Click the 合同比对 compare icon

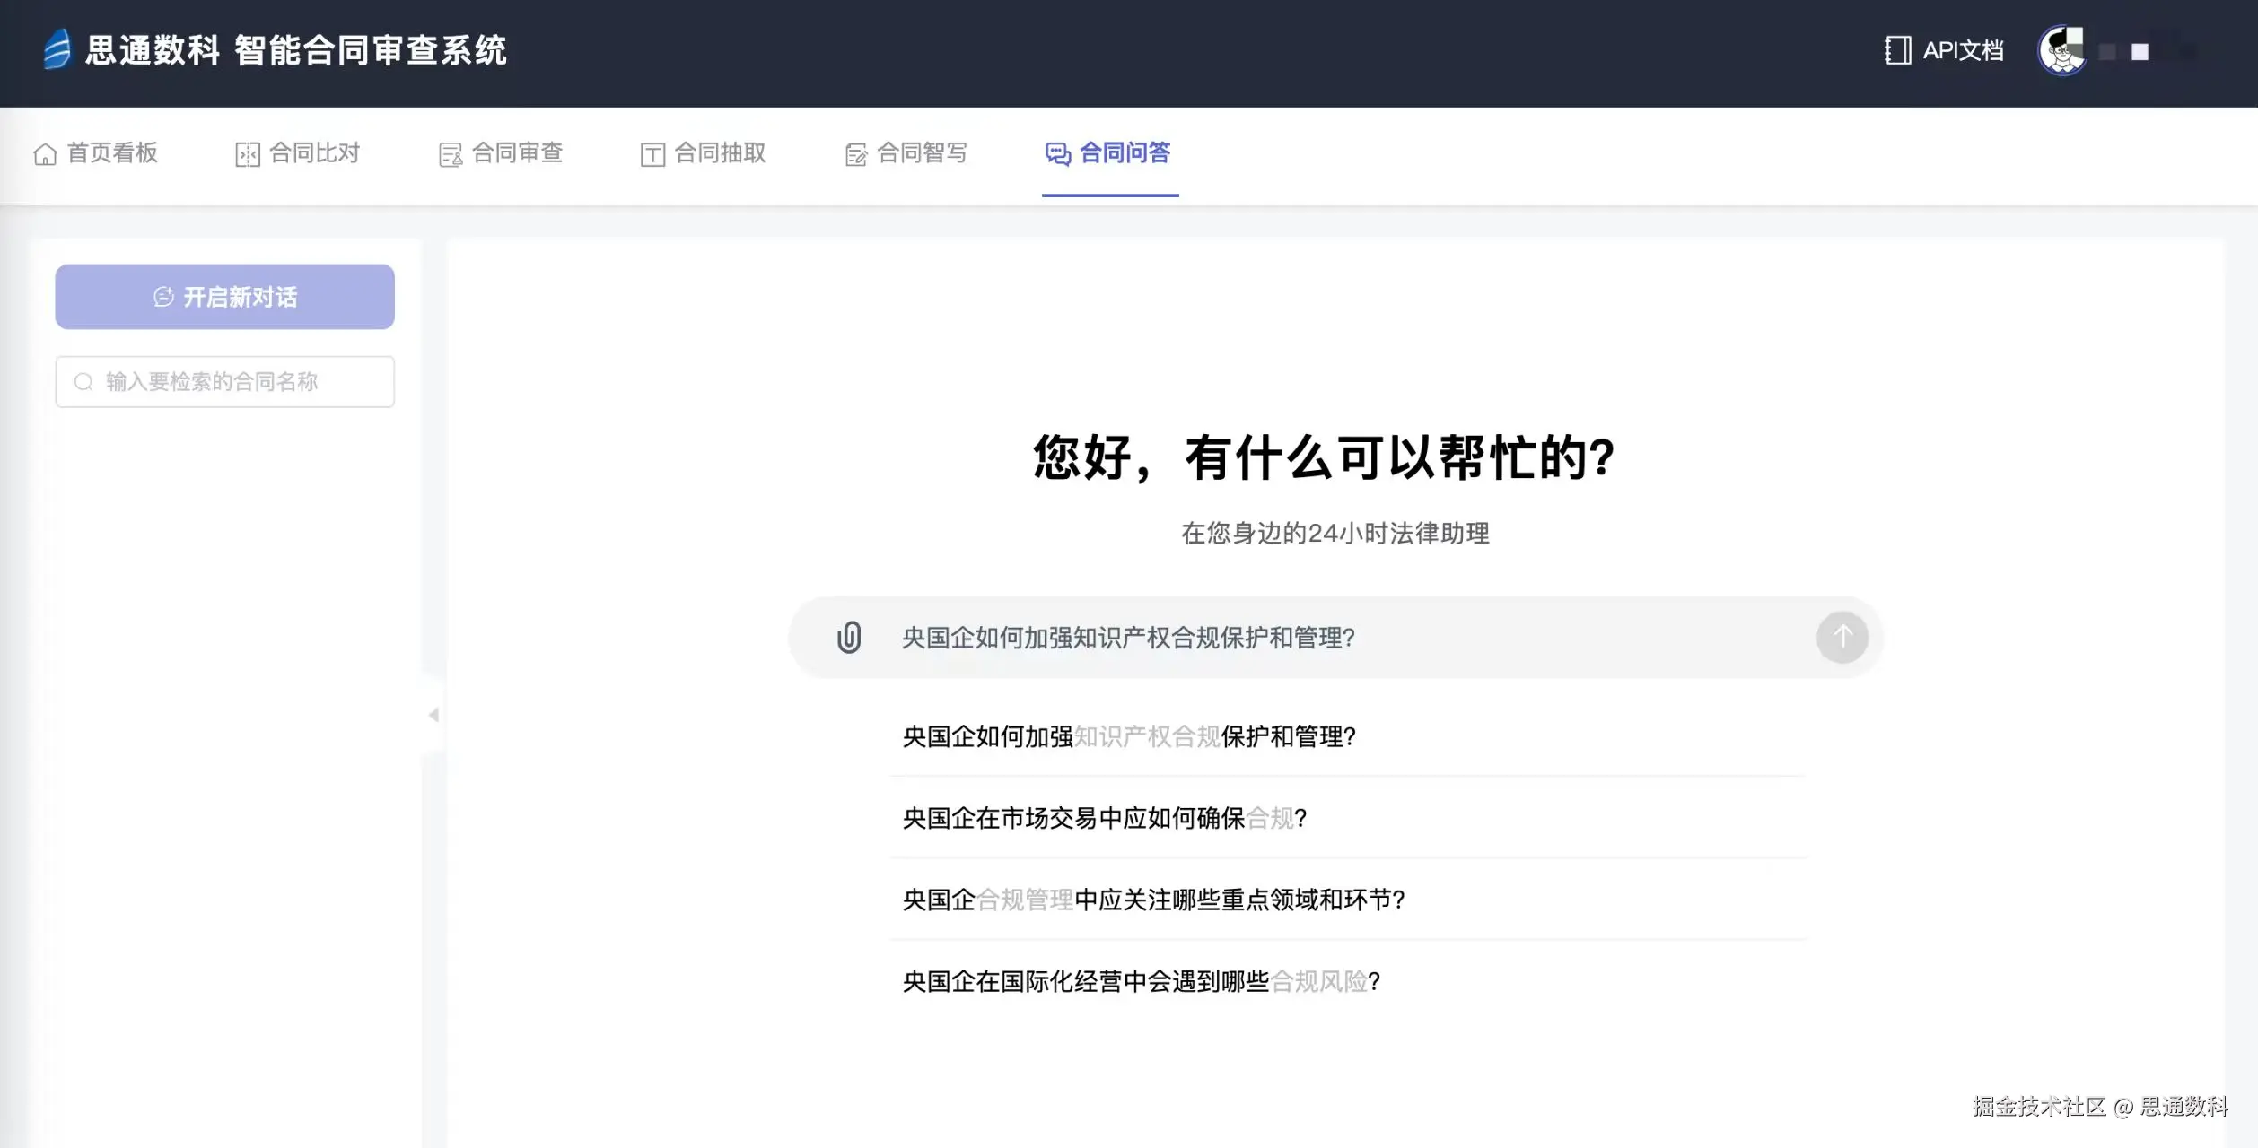coord(248,154)
